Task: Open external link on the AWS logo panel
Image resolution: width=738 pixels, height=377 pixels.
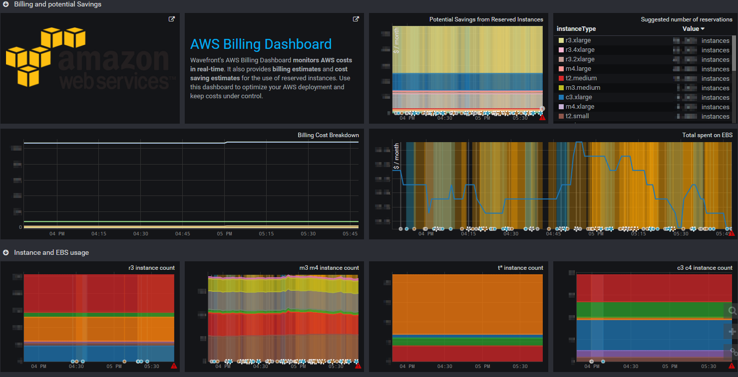Action: pos(172,19)
